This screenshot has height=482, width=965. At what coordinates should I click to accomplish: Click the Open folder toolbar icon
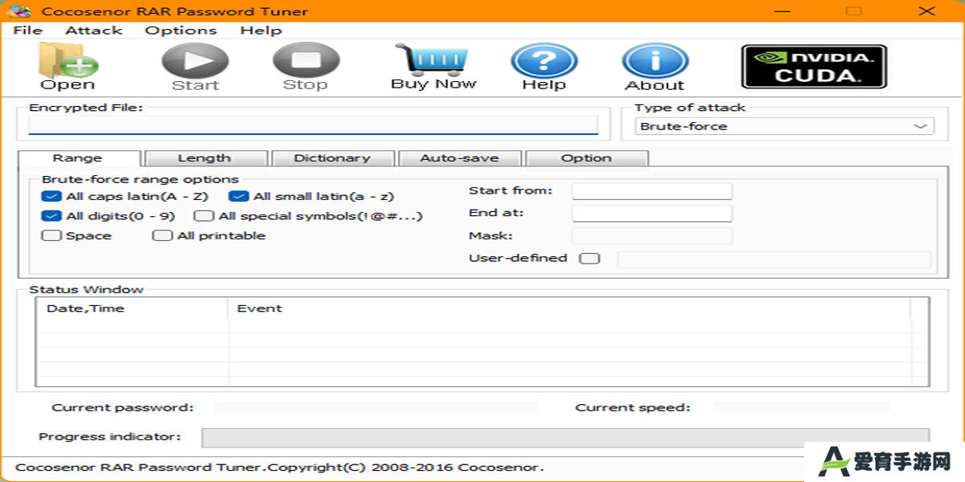(x=68, y=66)
